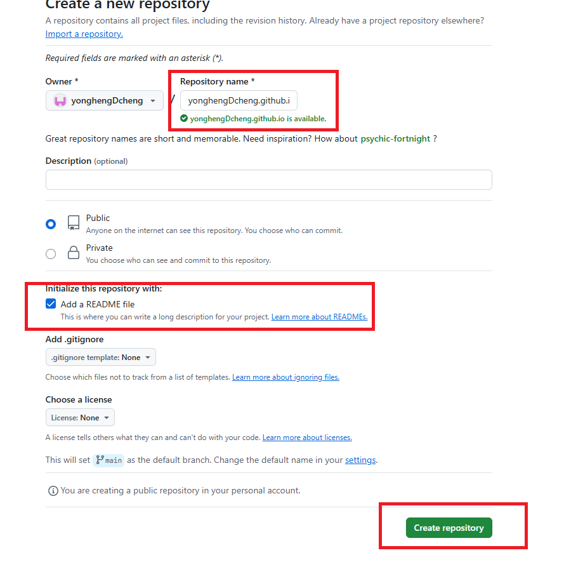Viewport: 564px width, 588px height.
Task: Open the License dropdown
Action: pos(80,418)
